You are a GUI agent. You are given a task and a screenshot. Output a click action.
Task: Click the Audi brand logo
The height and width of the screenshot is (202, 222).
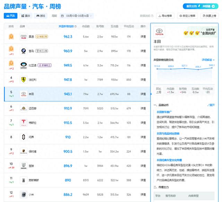coord(24,37)
